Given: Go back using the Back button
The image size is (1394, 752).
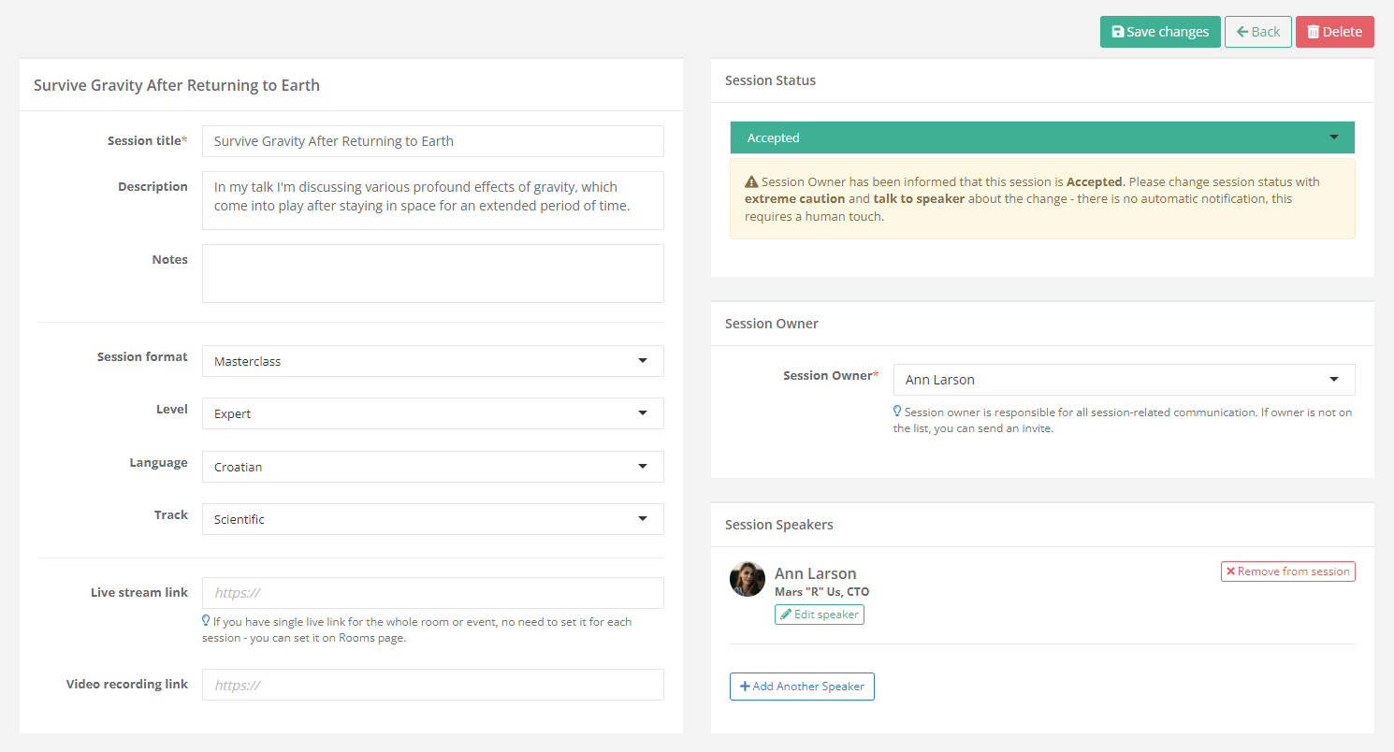Looking at the screenshot, I should 1257,32.
